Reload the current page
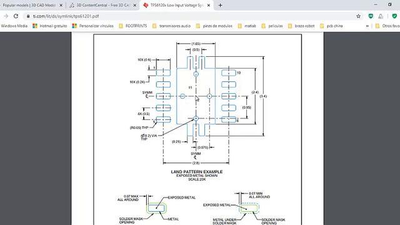The height and width of the screenshot is (225, 400). (16, 16)
